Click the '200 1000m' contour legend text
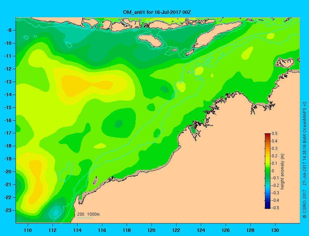Viewport: 309px width, 236px height. [88, 214]
